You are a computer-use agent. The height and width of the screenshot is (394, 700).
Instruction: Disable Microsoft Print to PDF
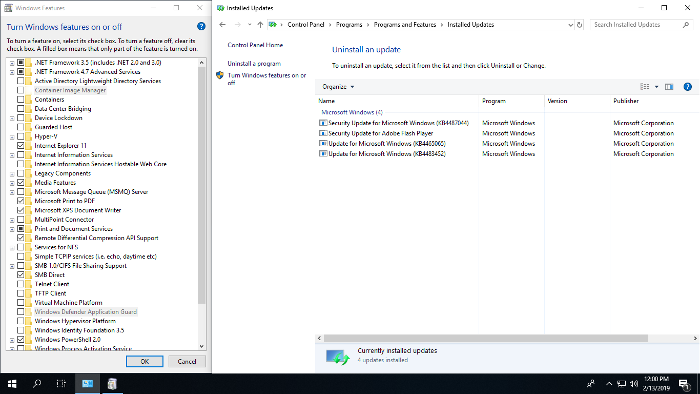pyautogui.click(x=21, y=201)
